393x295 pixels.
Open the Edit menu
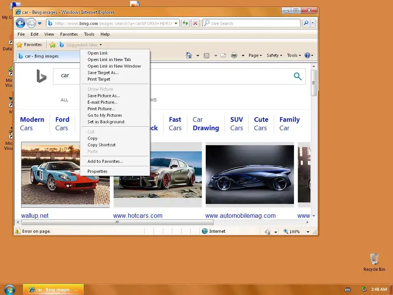35,34
